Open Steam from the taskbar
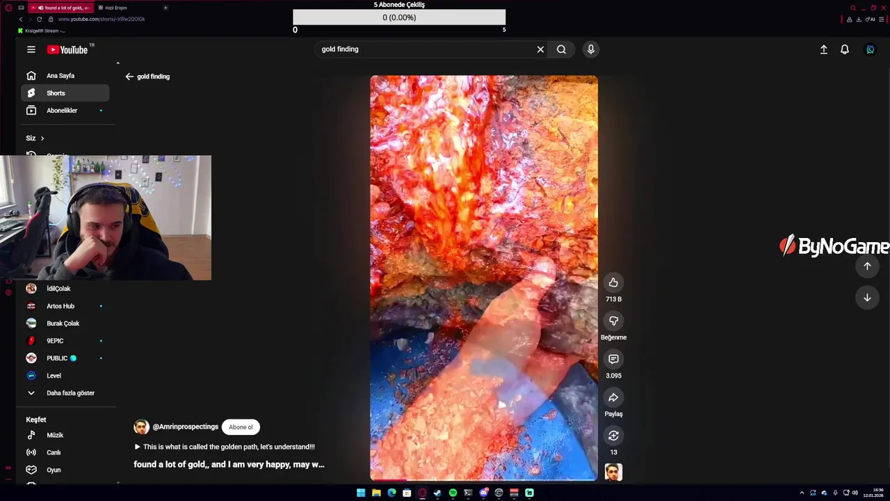 coord(437,493)
